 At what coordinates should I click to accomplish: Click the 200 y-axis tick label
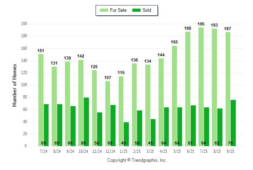coord(24,24)
